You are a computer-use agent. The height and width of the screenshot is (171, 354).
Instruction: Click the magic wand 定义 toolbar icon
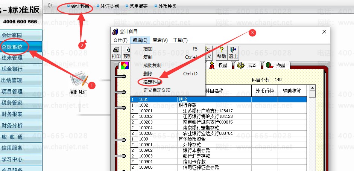[x=209, y=53]
